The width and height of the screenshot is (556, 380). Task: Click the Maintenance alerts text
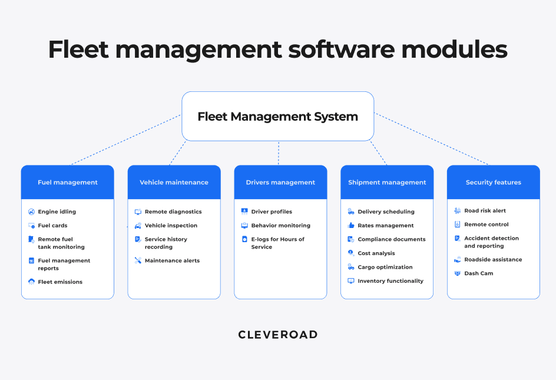(173, 260)
